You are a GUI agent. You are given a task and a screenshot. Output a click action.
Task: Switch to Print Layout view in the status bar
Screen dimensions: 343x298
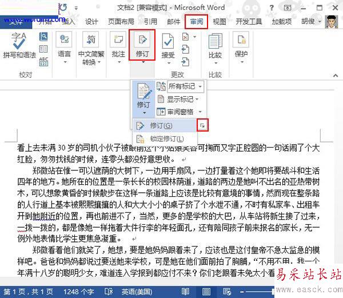pos(206,292)
